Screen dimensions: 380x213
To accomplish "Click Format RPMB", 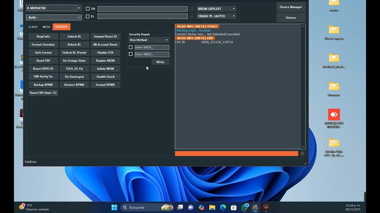I will tap(105, 85).
